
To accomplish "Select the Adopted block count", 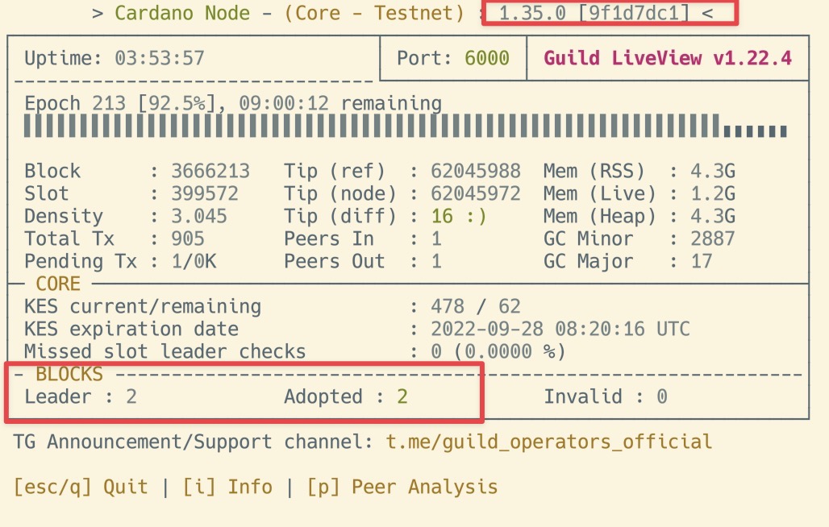I will coord(402,397).
